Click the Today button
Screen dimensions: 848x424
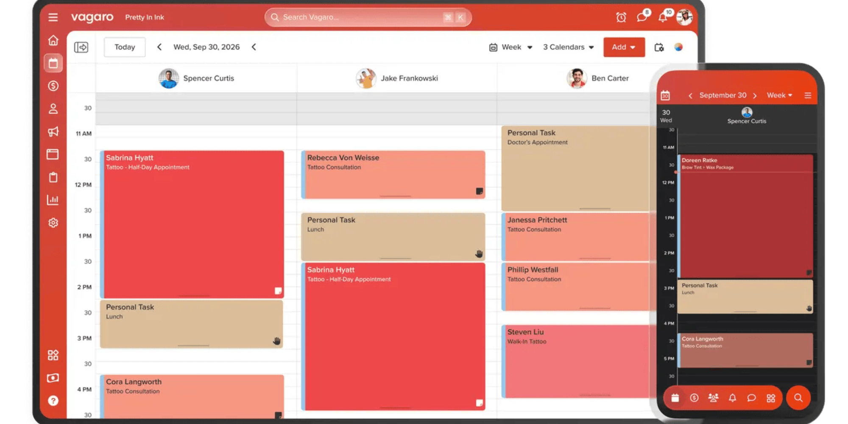(x=125, y=47)
